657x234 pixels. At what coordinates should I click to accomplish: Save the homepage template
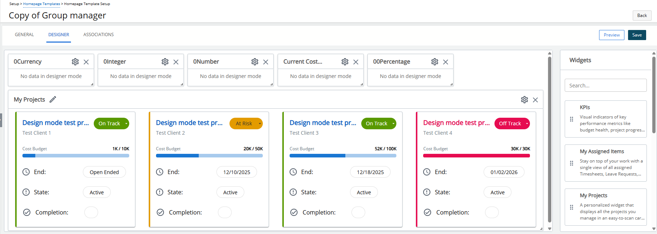coord(637,35)
